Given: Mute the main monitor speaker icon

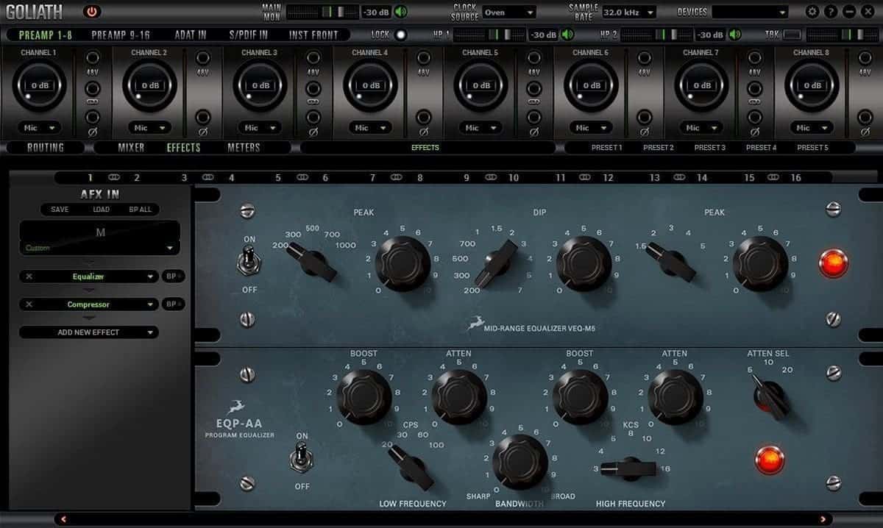Looking at the screenshot, I should 400,12.
